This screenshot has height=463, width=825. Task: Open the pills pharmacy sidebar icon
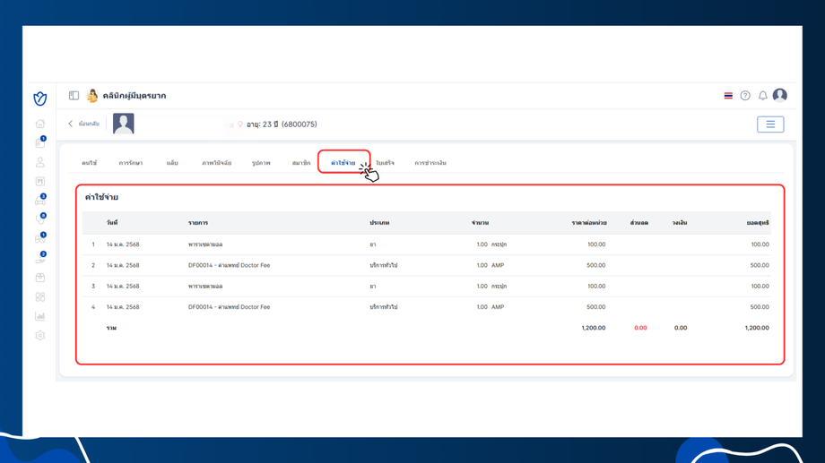40,238
